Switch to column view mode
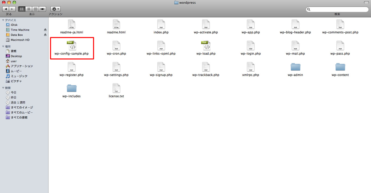 click(35, 9)
